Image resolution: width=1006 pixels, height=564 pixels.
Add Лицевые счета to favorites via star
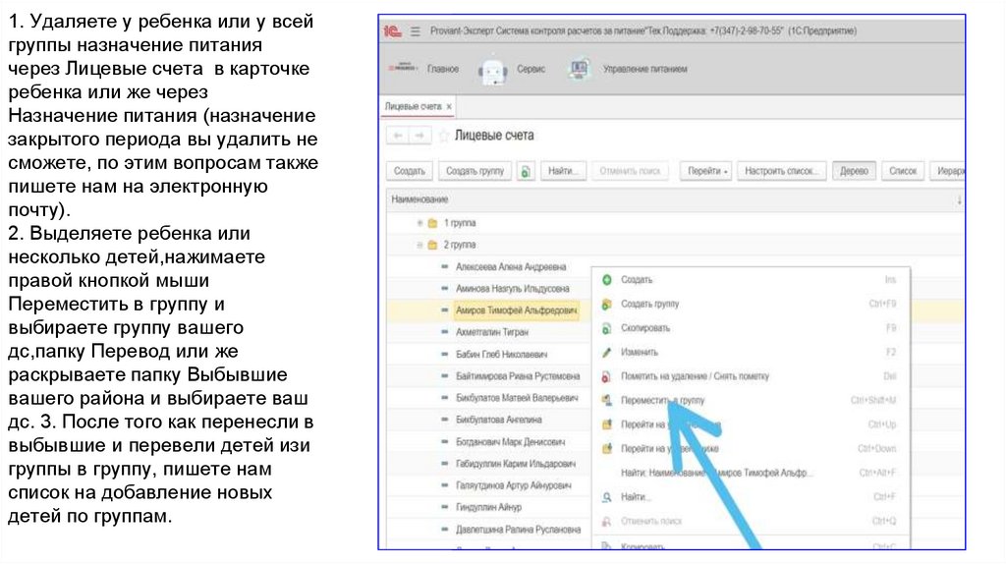coord(443,136)
